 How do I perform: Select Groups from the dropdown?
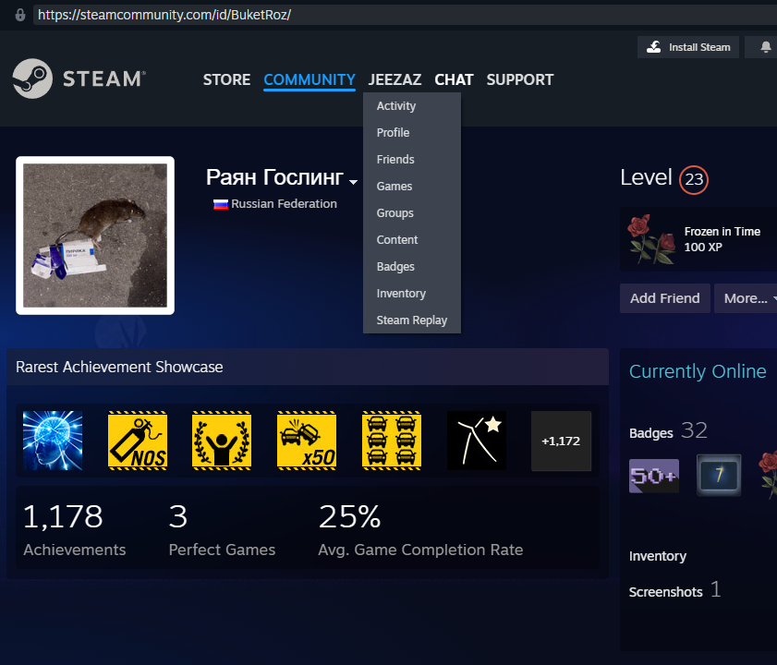(412, 213)
